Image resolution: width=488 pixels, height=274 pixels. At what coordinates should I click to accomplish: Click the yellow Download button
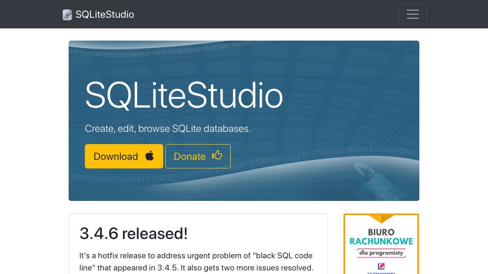pyautogui.click(x=124, y=156)
